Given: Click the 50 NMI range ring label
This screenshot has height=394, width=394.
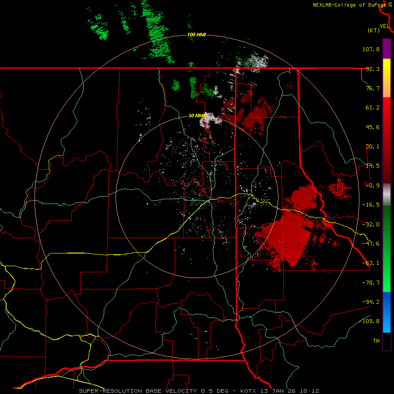Looking at the screenshot, I should [x=197, y=116].
